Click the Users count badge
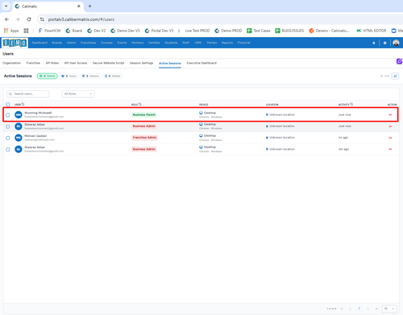This screenshot has height=315, width=403. [69, 77]
